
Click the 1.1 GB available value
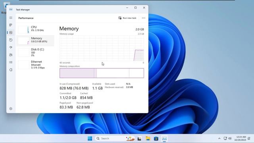(x=97, y=88)
